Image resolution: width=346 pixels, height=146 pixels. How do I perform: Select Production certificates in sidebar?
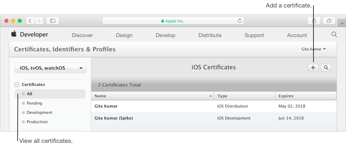(37, 122)
